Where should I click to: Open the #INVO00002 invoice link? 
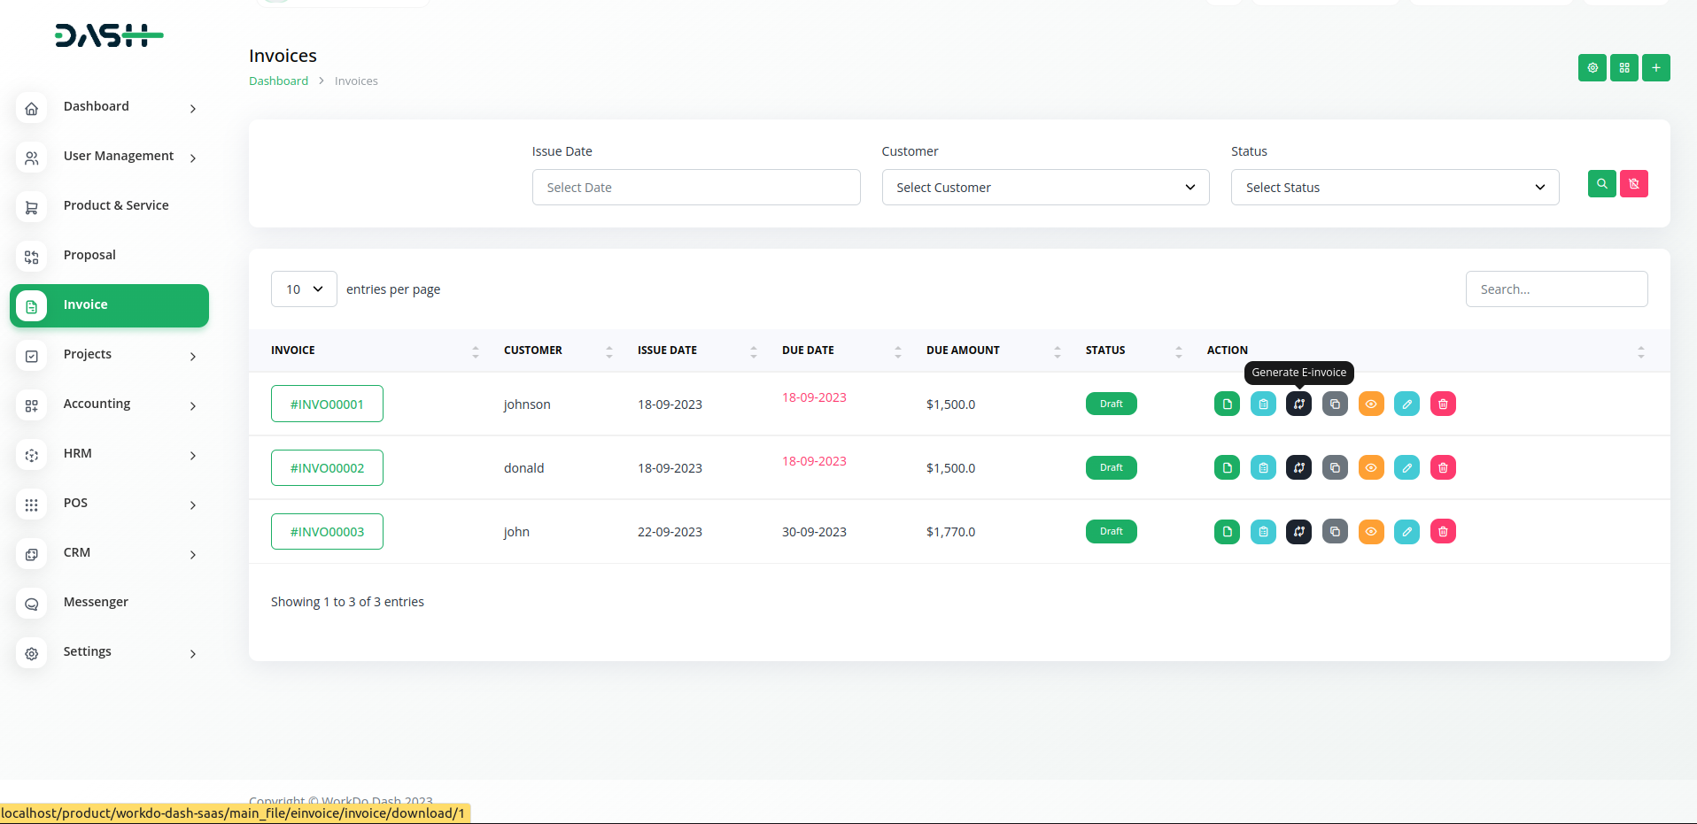(x=327, y=468)
